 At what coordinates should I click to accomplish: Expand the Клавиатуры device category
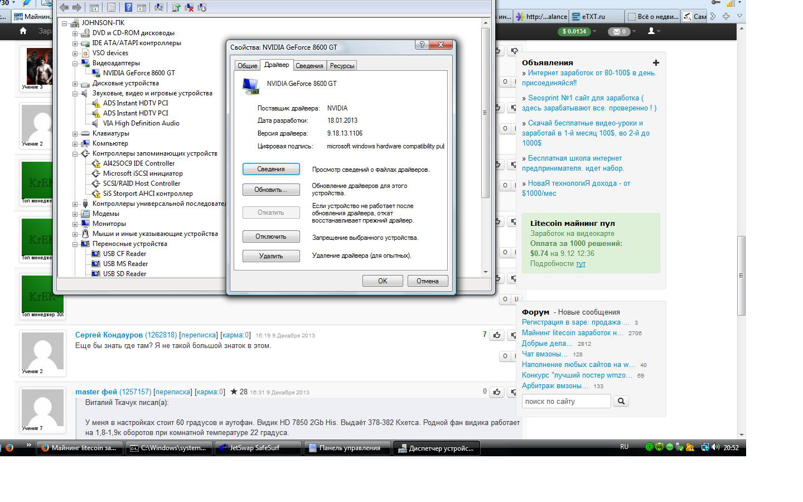pyautogui.click(x=75, y=133)
